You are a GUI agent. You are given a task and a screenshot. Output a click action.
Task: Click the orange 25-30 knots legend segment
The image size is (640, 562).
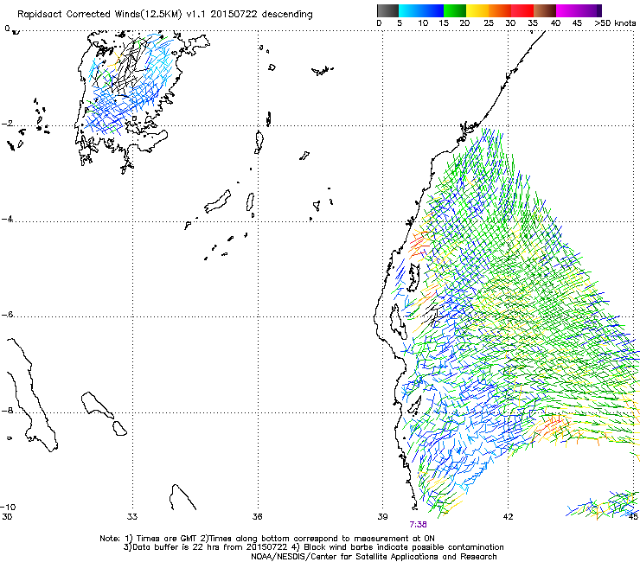(500, 10)
